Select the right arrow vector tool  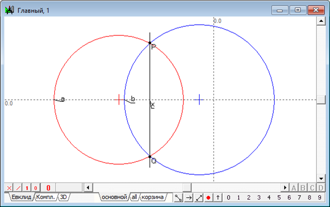[189, 197]
